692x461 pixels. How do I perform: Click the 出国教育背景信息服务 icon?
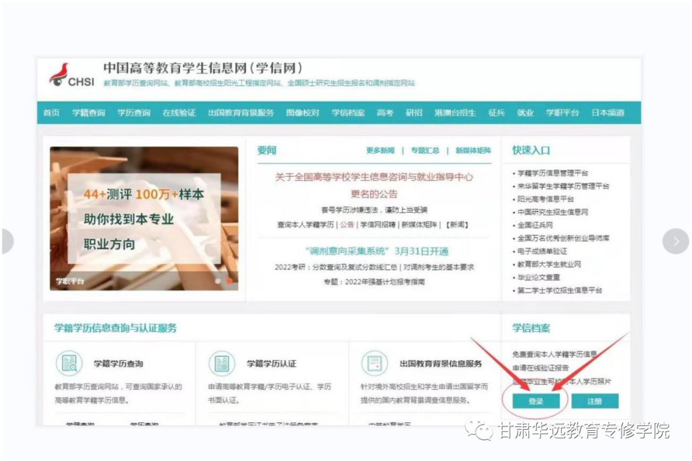click(x=375, y=363)
